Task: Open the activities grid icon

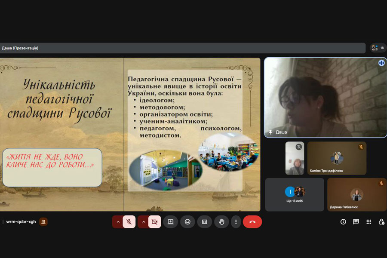Action: [369, 222]
